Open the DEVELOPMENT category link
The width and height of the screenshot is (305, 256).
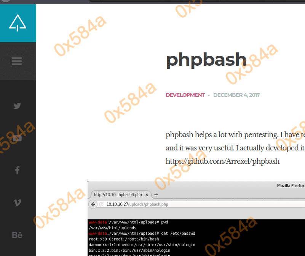click(185, 95)
